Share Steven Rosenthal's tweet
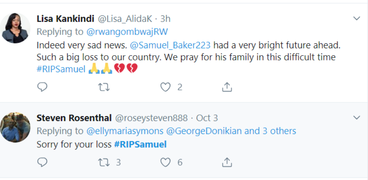The width and height of the screenshot is (368, 180). [227, 162]
